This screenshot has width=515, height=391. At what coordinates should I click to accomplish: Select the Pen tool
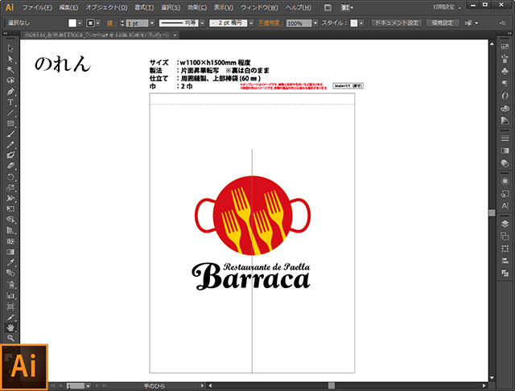10,92
